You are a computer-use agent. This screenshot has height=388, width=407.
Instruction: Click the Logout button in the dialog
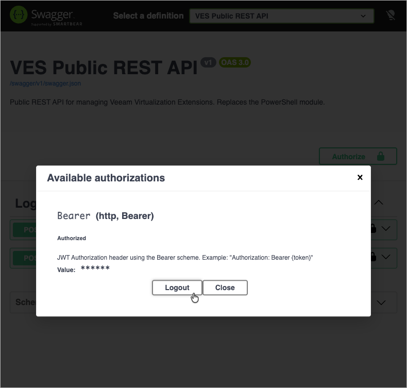(177, 288)
